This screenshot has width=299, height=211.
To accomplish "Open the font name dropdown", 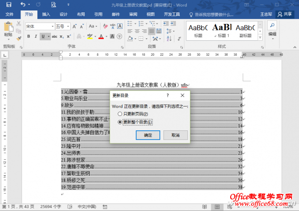I will click(53, 26).
